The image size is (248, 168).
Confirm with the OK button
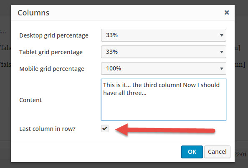(x=192, y=152)
